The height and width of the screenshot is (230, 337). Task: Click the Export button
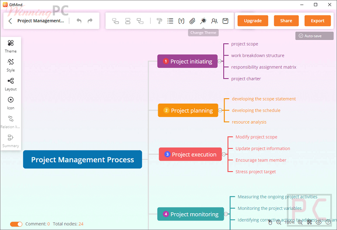coord(318,21)
